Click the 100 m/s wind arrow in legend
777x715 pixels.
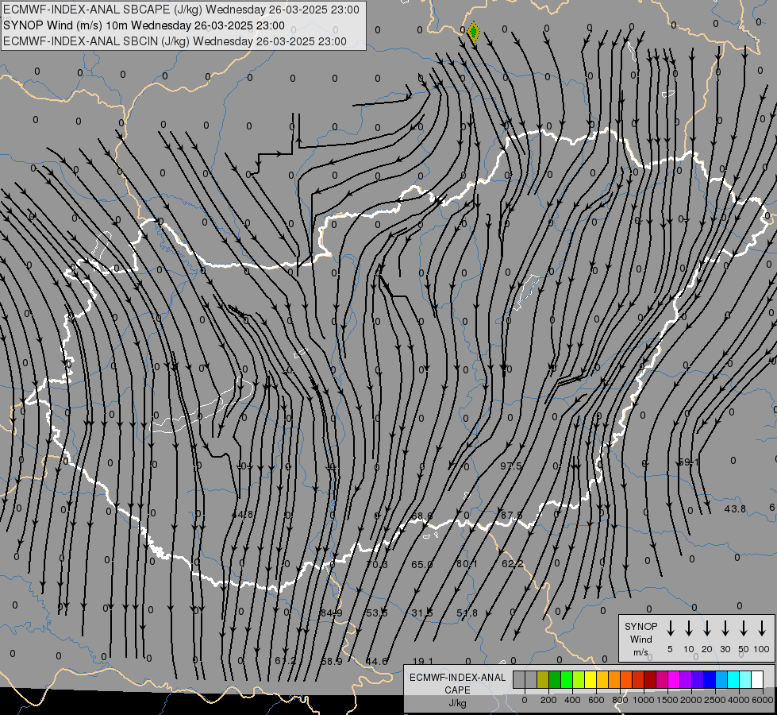(762, 628)
